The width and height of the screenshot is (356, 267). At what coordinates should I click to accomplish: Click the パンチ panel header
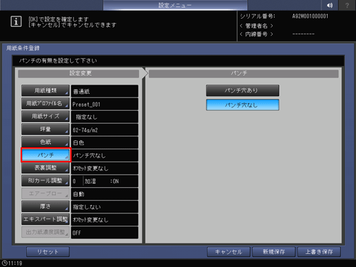click(244, 74)
